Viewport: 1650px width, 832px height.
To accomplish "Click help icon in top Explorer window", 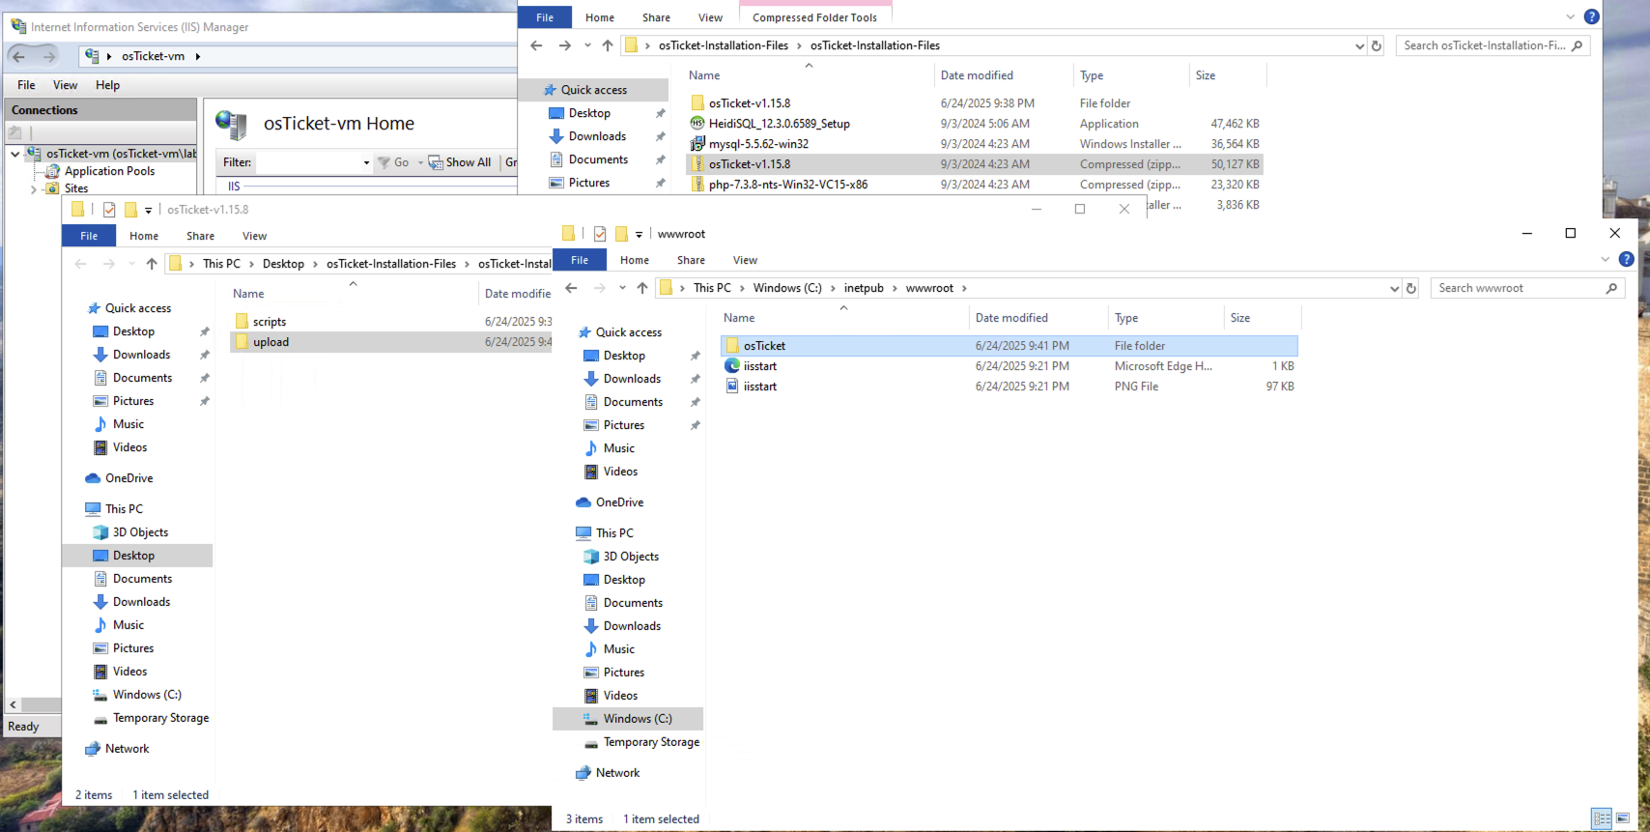I will coord(1591,16).
